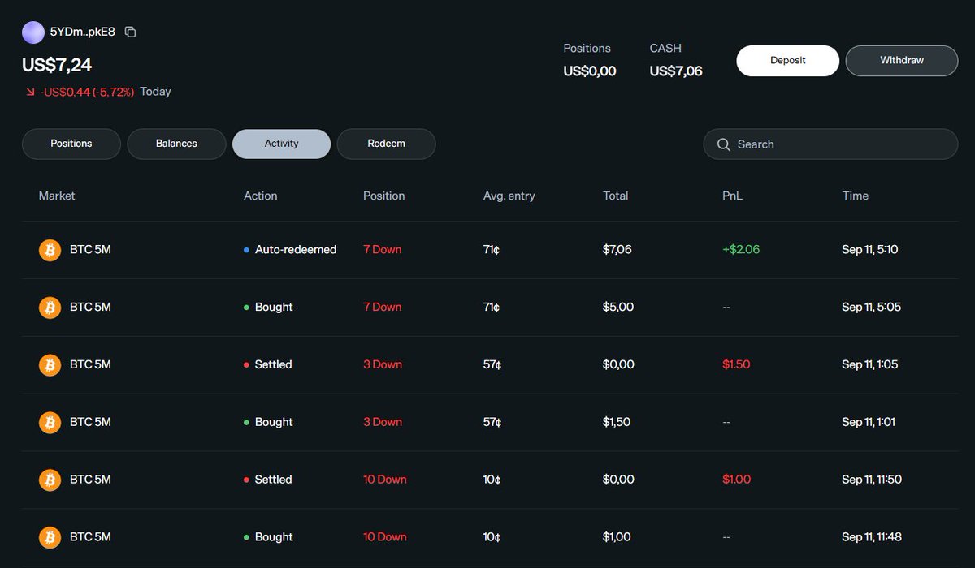This screenshot has height=568, width=975.
Task: Click the Time column header
Action: 856,196
